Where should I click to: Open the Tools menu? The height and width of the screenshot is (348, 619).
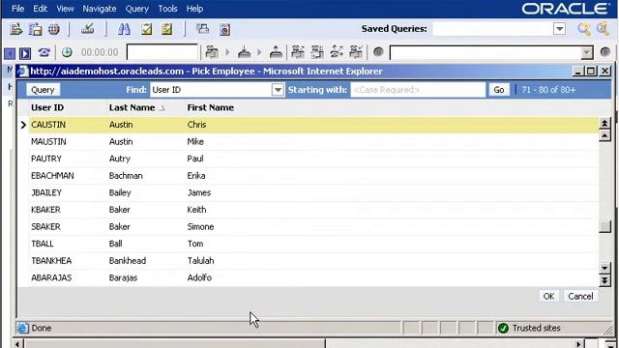pos(167,9)
